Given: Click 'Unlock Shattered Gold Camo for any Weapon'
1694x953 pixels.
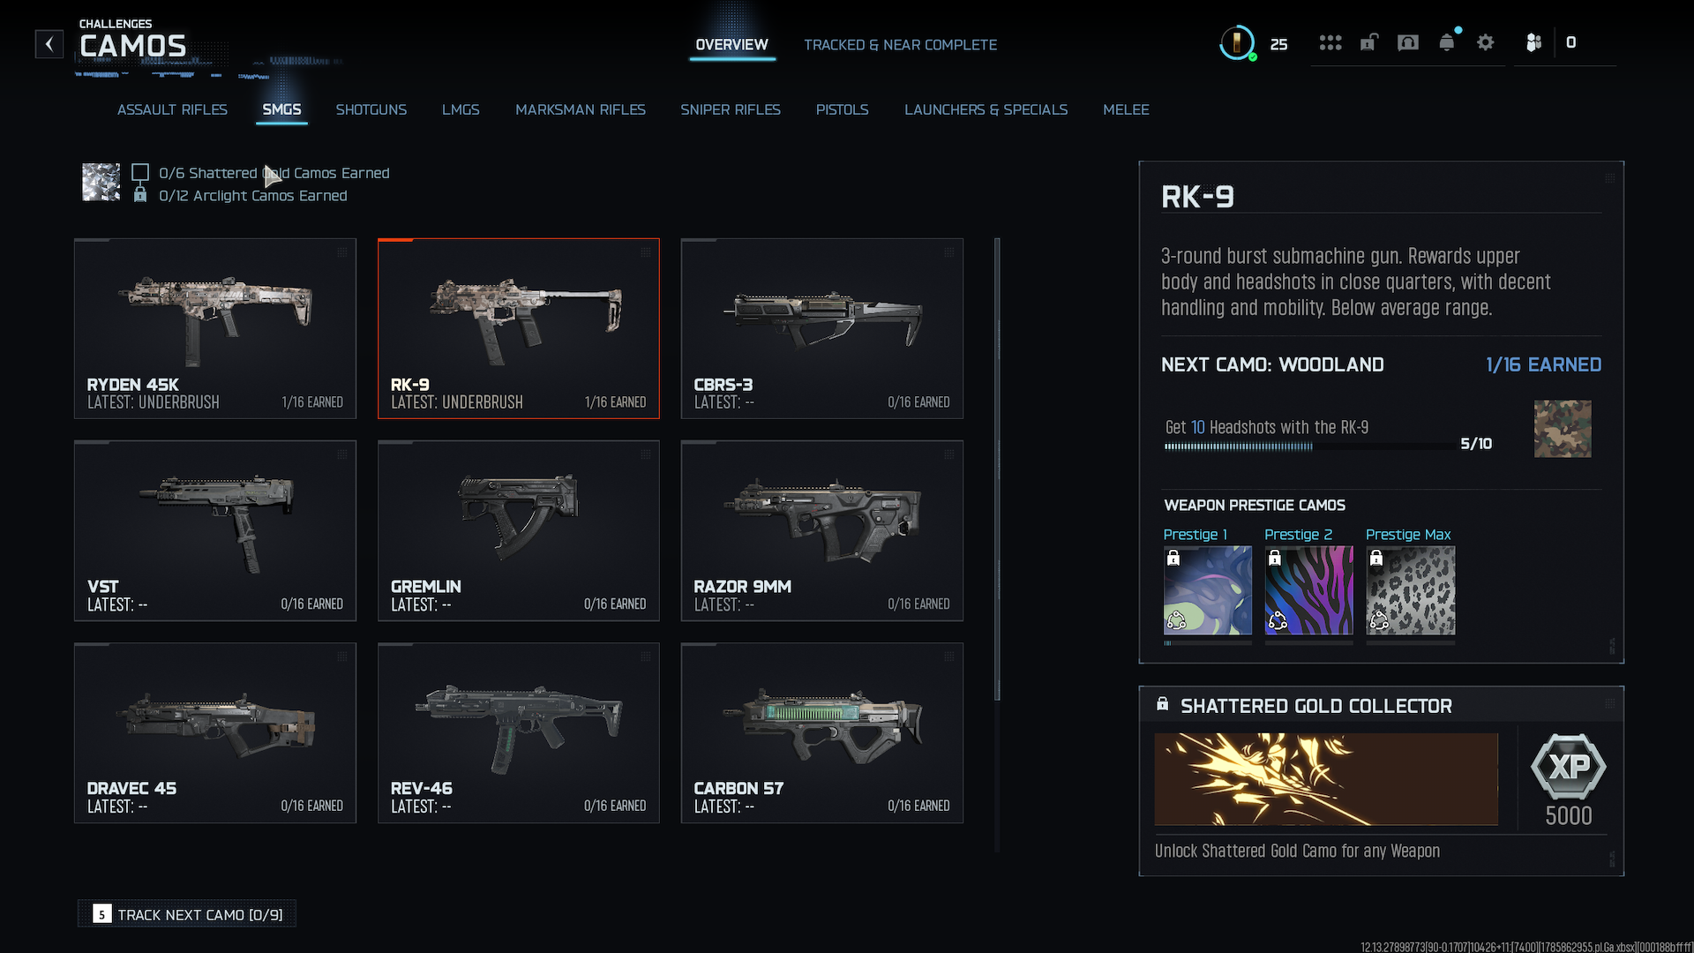Looking at the screenshot, I should [1297, 851].
